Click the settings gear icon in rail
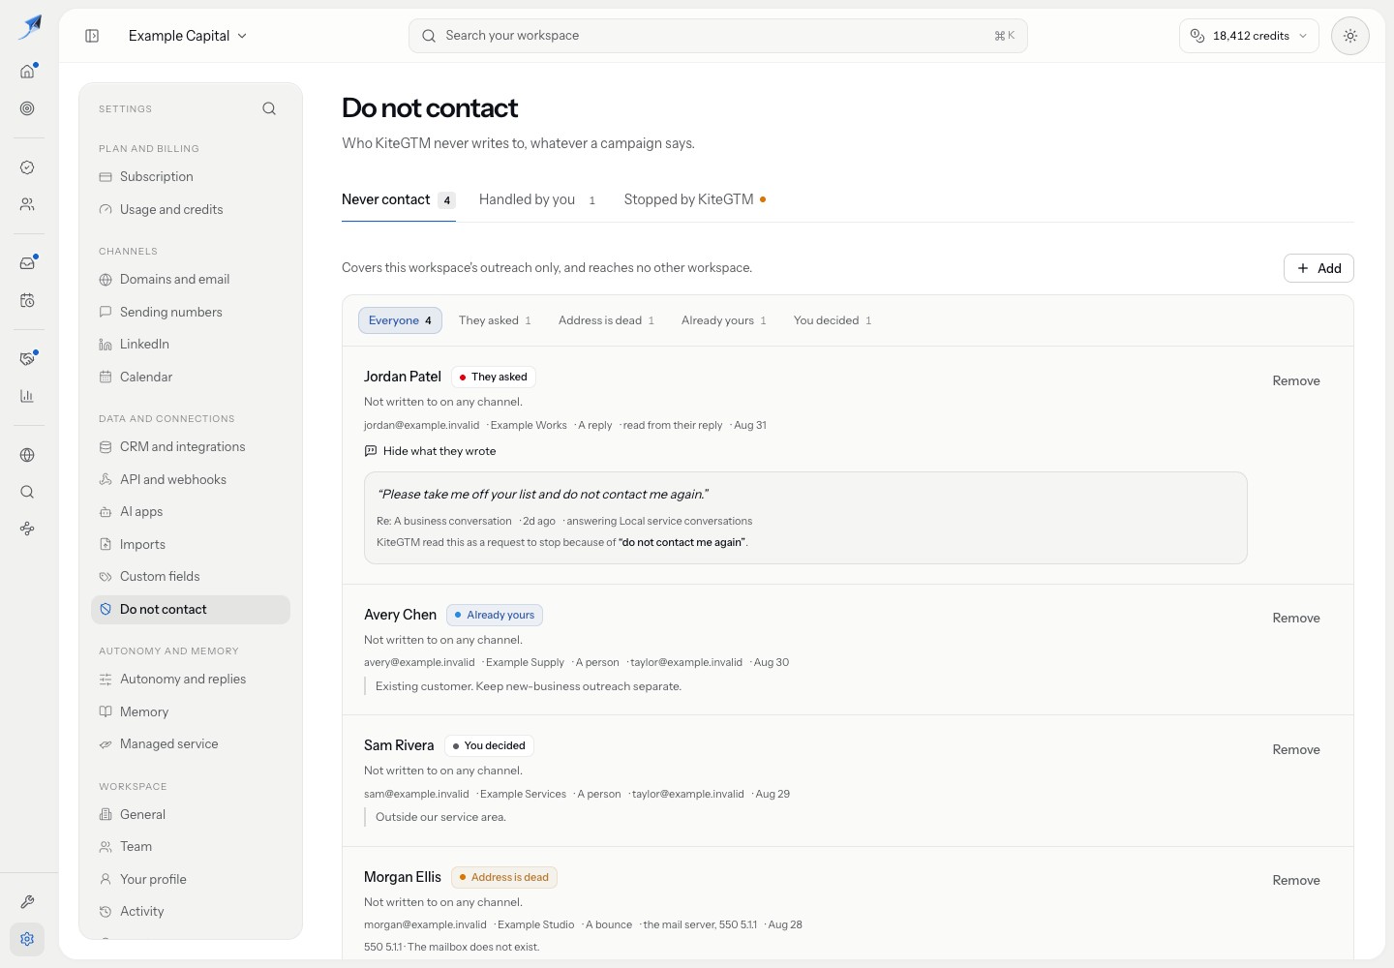Viewport: 1394px width, 968px height. click(x=27, y=939)
